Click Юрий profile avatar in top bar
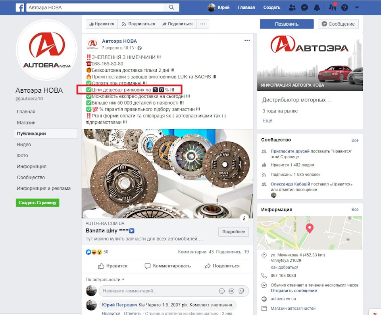Image resolution: width=381 pixels, height=315 pixels. [212, 7]
